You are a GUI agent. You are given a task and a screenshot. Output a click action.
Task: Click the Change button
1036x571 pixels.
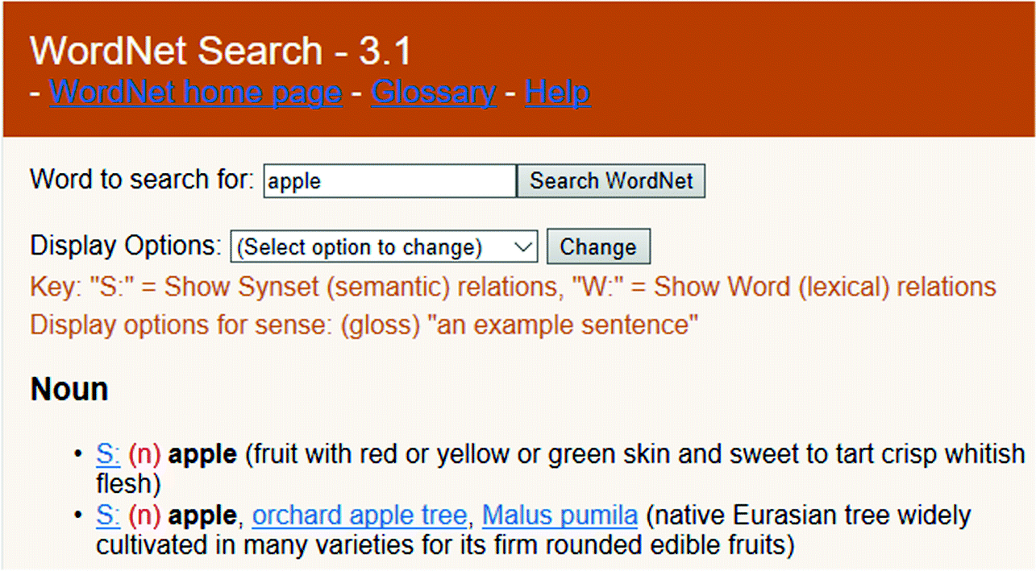click(598, 246)
